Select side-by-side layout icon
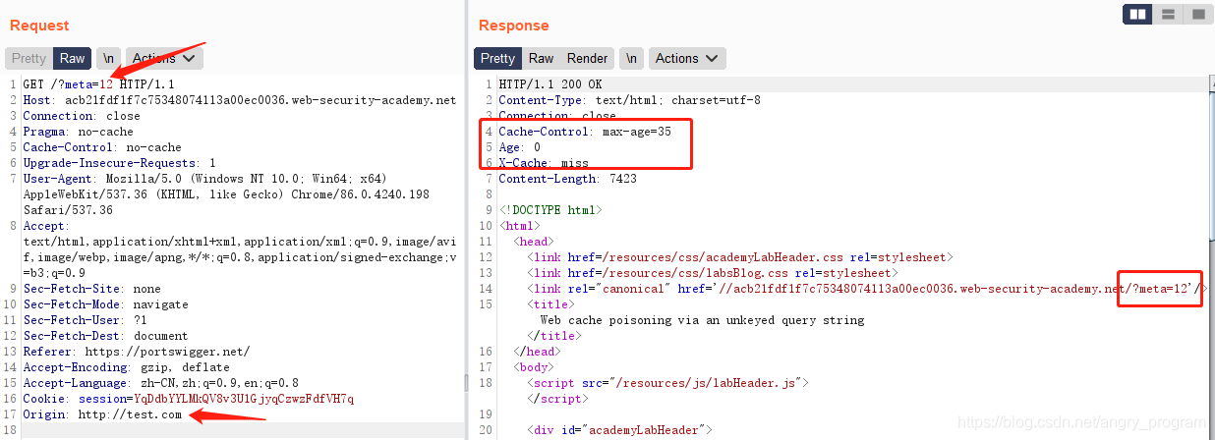The image size is (1215, 440). tap(1138, 14)
